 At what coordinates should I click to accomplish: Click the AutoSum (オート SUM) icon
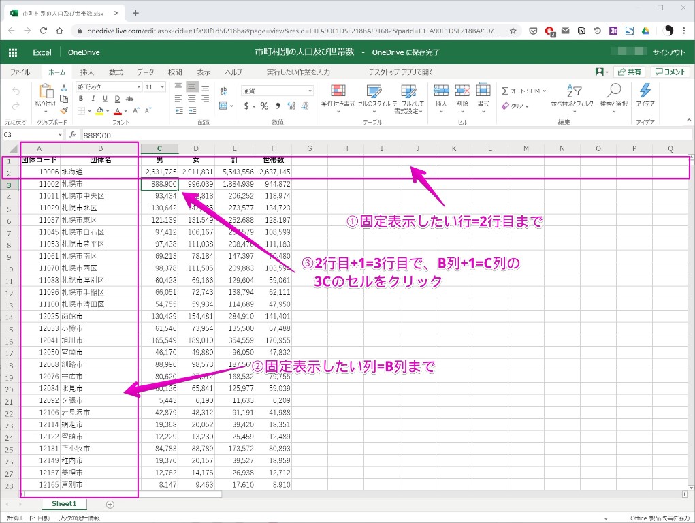[521, 91]
